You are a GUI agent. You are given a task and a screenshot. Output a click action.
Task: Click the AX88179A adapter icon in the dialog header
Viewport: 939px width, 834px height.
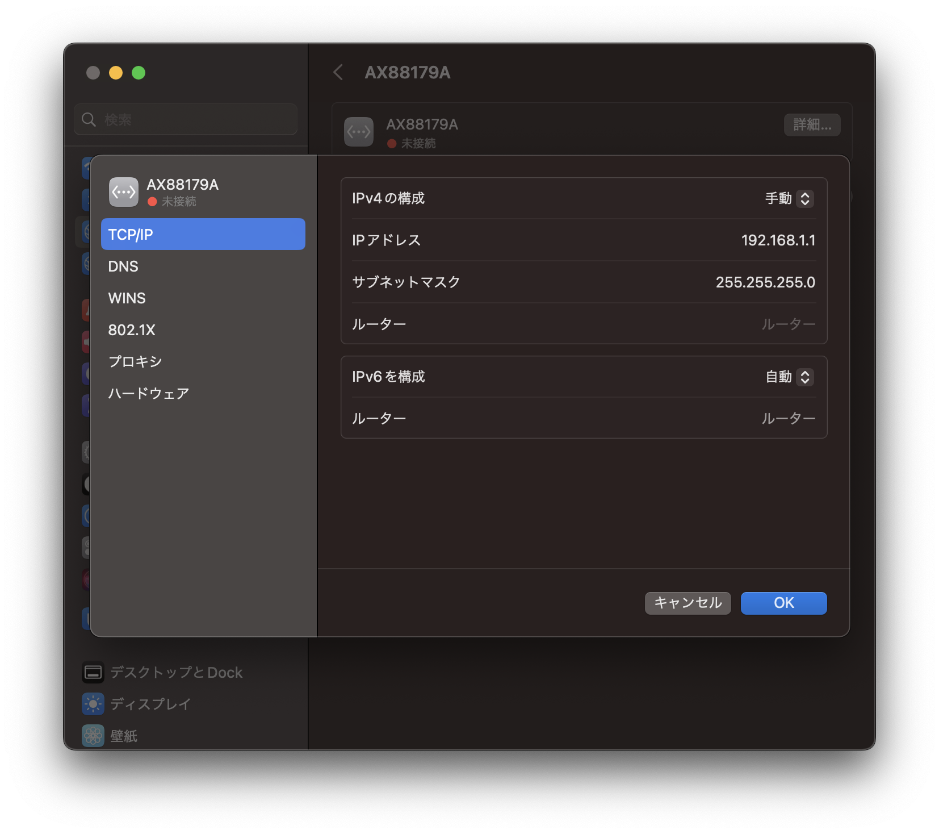point(123,191)
